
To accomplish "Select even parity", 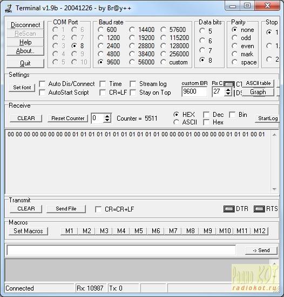I will coord(234,46).
